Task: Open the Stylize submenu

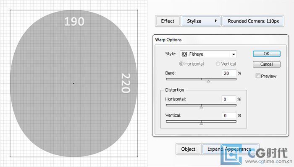Action: click(x=201, y=21)
